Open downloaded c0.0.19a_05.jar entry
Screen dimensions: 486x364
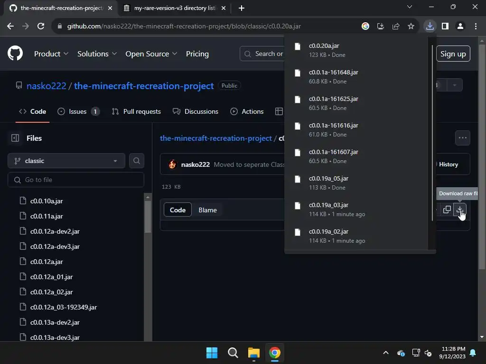[356, 183]
